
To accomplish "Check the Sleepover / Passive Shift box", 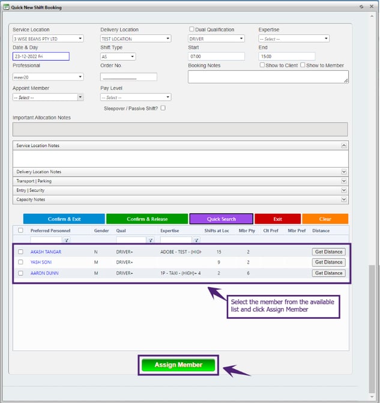I will [x=163, y=108].
